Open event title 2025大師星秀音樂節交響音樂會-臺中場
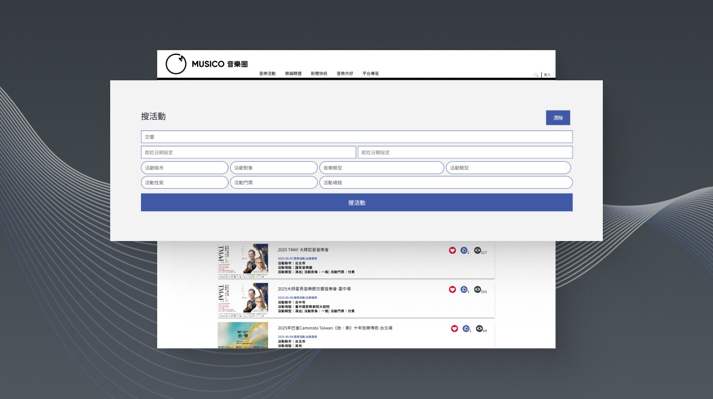This screenshot has width=713, height=399. click(314, 288)
